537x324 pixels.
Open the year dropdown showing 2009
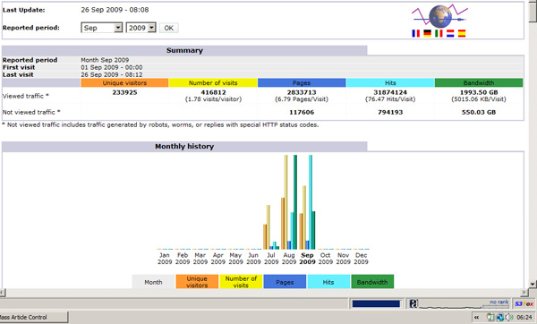[141, 28]
